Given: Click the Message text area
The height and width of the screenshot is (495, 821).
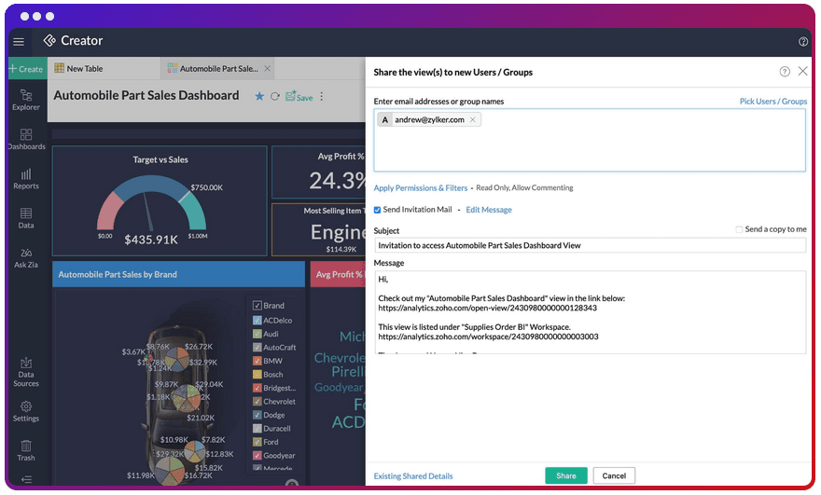Looking at the screenshot, I should (x=590, y=312).
